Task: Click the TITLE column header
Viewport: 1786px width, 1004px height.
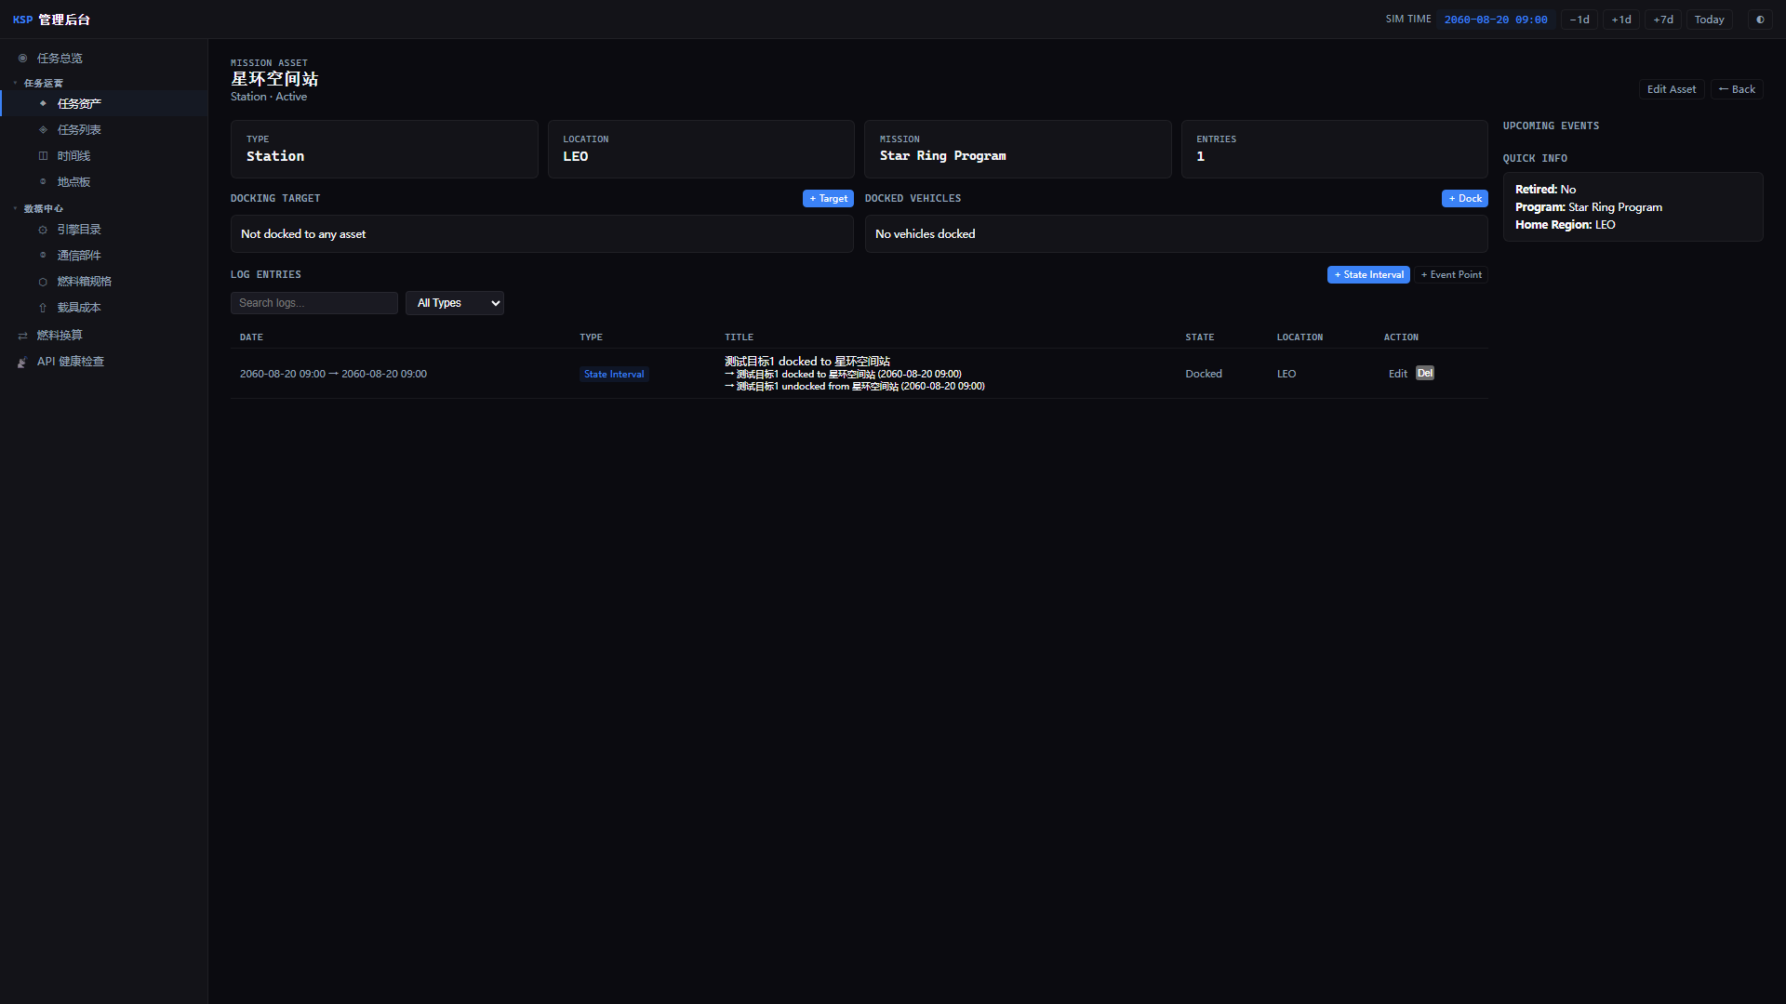Action: tap(740, 337)
